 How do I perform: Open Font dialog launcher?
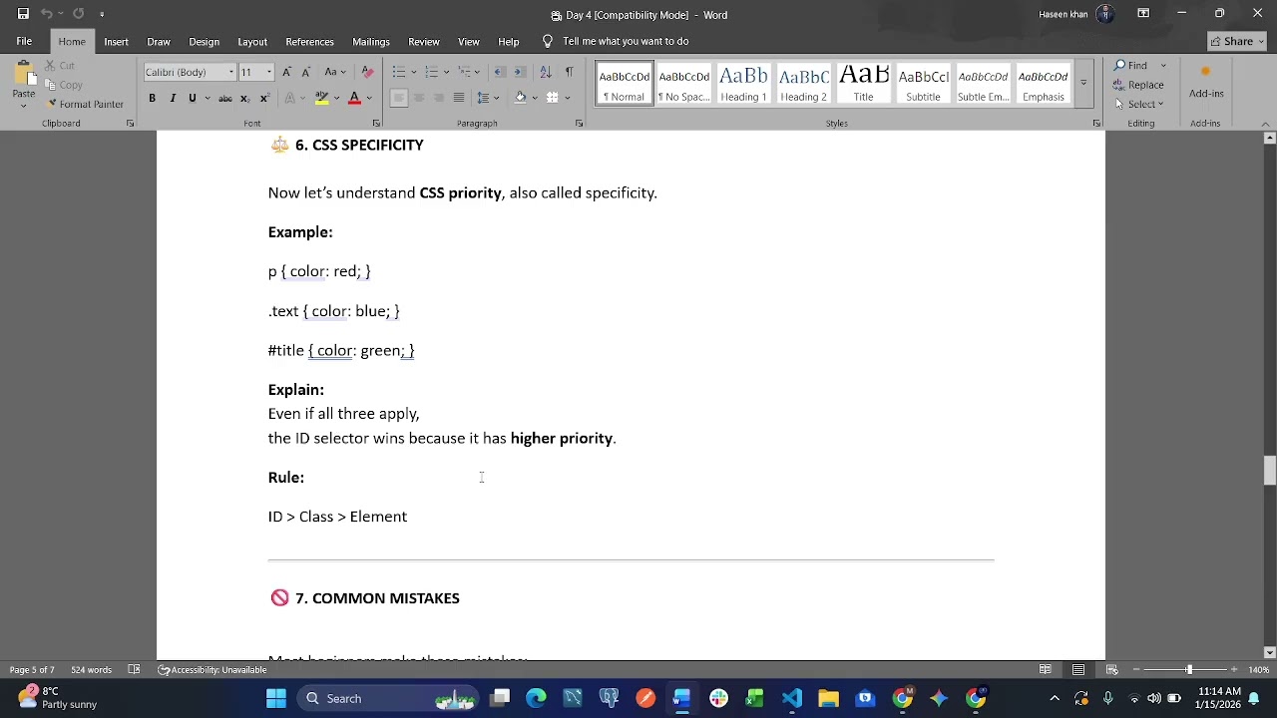coord(376,124)
